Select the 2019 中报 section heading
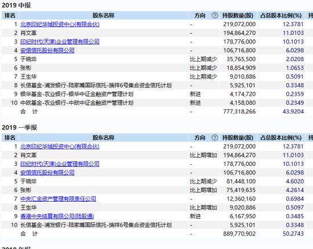 pyautogui.click(x=16, y=5)
